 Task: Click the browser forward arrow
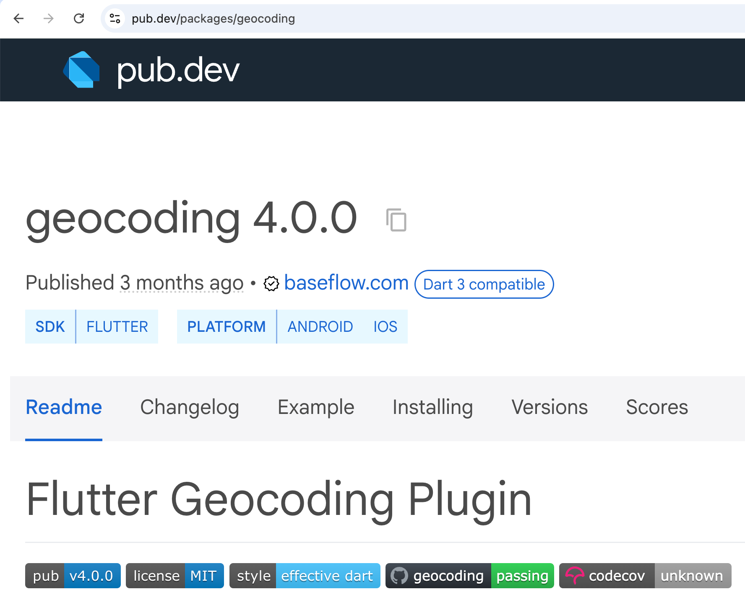coord(49,18)
